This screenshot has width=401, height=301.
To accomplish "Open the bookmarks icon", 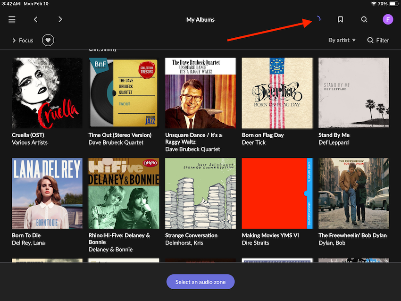I will [x=341, y=19].
